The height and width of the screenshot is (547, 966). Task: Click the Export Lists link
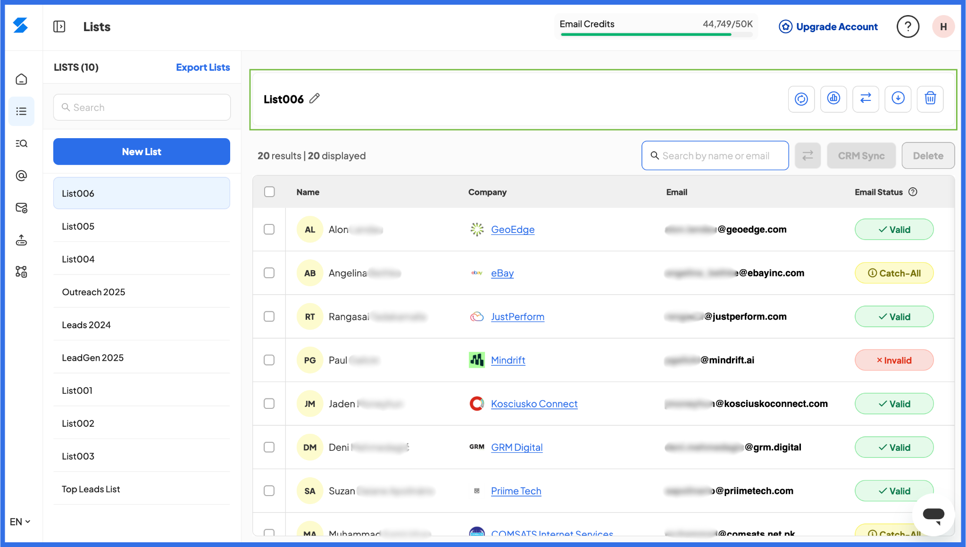[x=203, y=67]
